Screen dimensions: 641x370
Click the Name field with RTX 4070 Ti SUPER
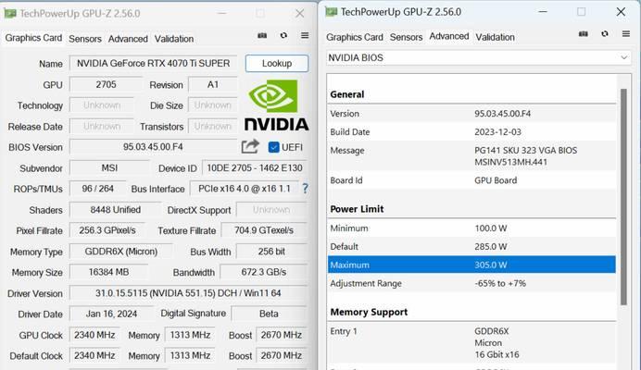(153, 63)
